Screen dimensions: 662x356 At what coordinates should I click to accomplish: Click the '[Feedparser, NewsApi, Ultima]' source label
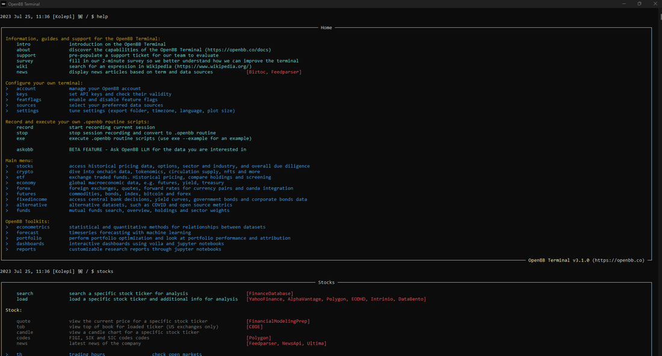286,343
